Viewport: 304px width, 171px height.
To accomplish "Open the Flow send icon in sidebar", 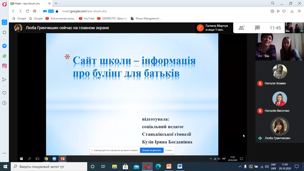I will [x=4, y=80].
